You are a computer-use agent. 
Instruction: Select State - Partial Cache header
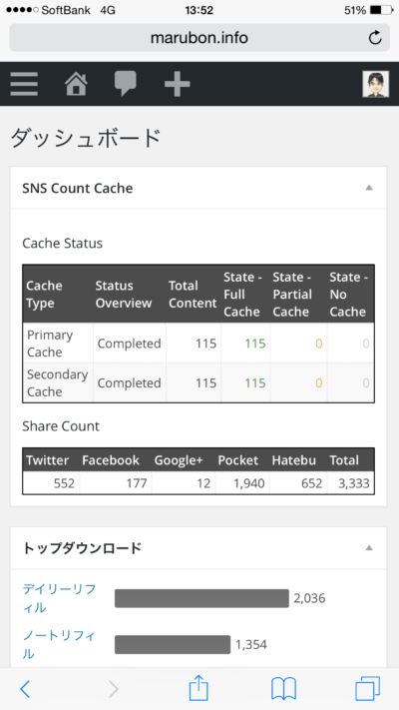(292, 295)
